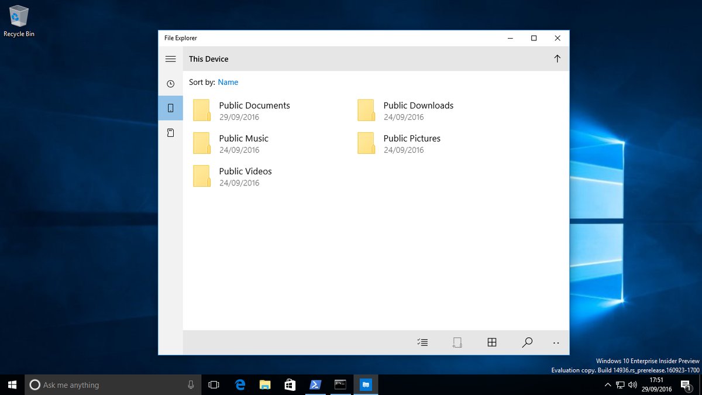Viewport: 702px width, 395px height.
Task: Show recent files via clock icon
Action: click(x=170, y=84)
